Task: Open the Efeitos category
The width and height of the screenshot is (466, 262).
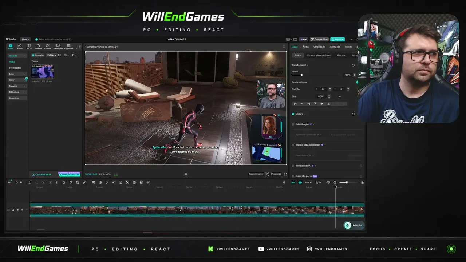Action: [x=48, y=47]
